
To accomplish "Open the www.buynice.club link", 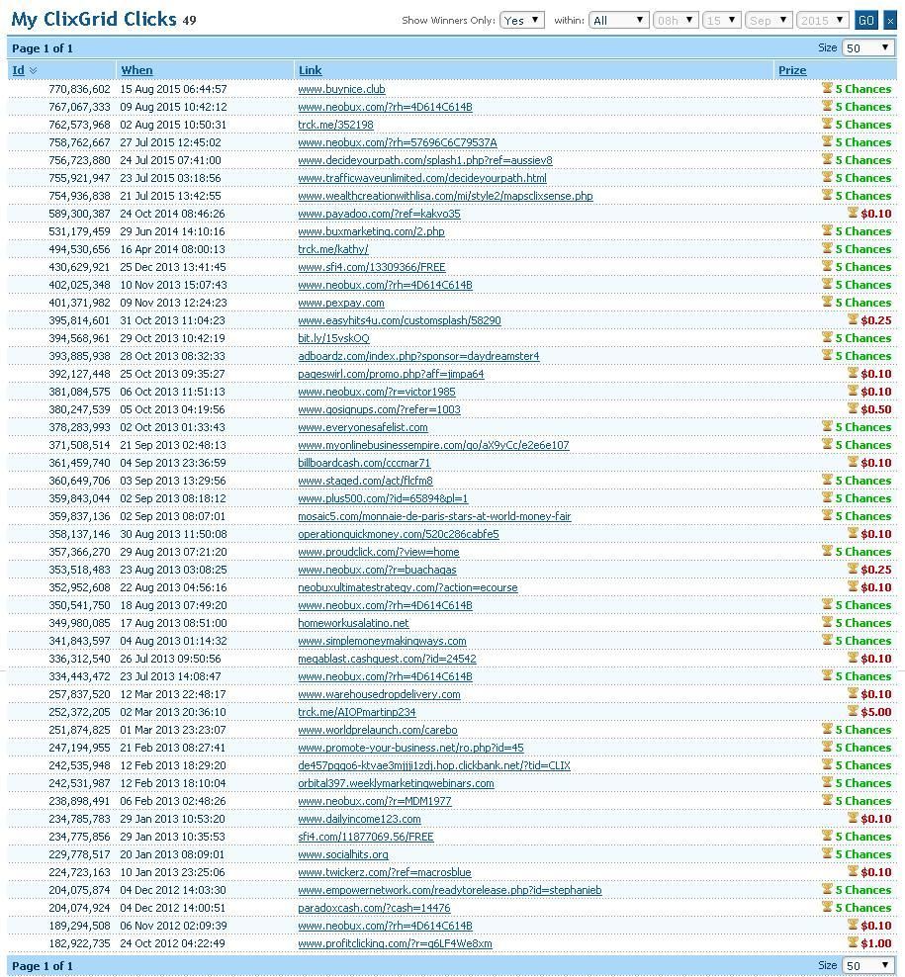I will coord(341,89).
